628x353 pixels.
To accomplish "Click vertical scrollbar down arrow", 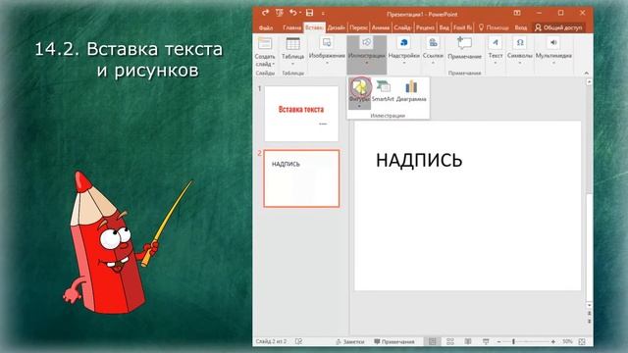I will [589, 306].
